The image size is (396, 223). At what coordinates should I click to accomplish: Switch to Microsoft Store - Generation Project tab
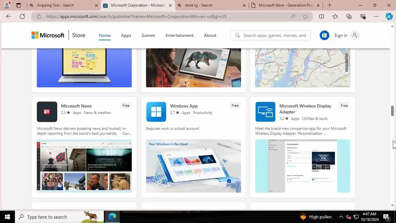[x=286, y=5]
